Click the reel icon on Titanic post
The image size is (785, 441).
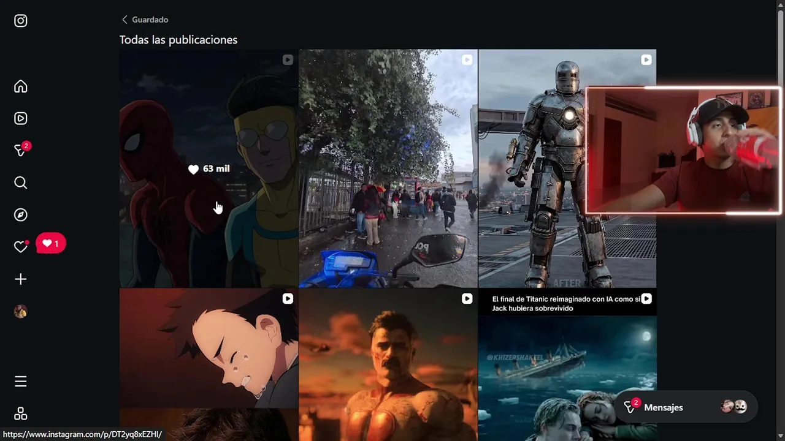point(646,298)
